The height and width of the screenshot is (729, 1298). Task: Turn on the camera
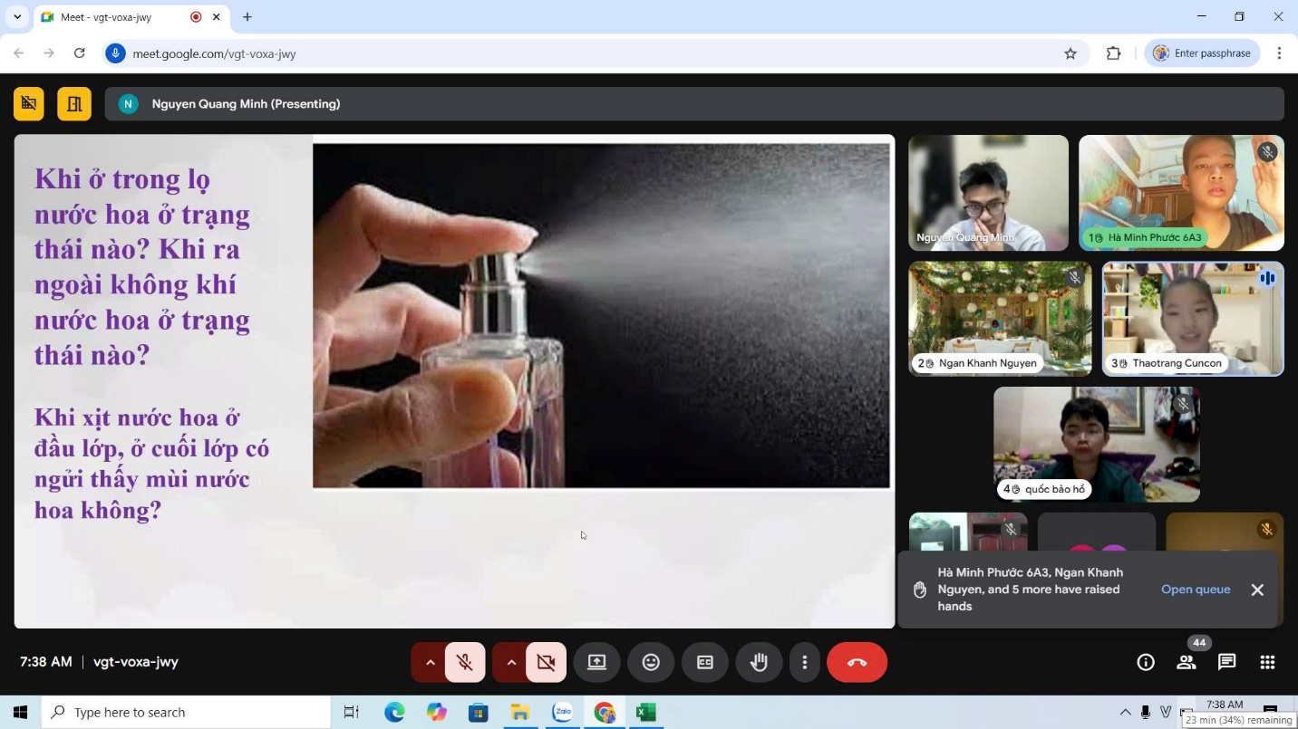[x=546, y=662]
